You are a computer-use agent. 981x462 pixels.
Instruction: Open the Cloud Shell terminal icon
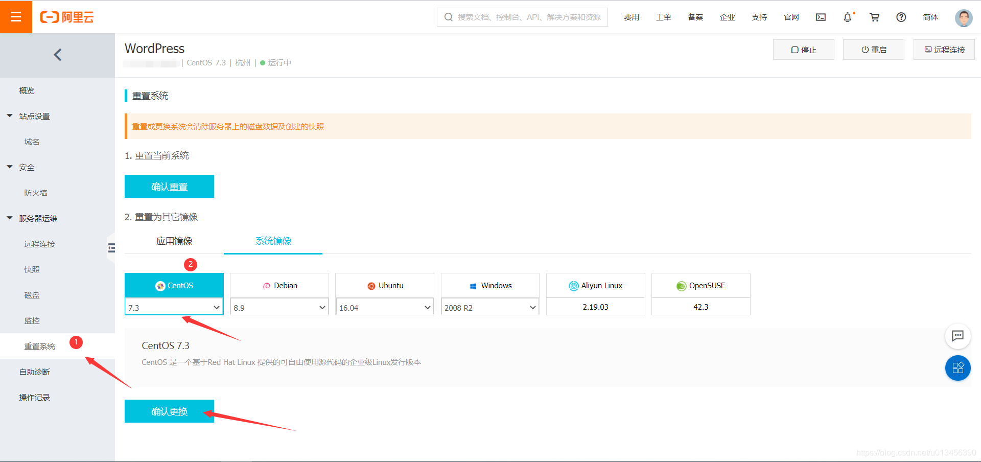pos(821,17)
